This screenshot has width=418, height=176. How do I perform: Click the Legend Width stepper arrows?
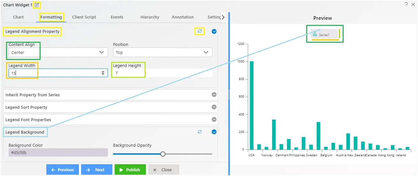tap(103, 73)
